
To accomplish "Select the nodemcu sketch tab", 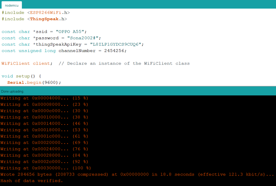I will [x=12, y=5].
